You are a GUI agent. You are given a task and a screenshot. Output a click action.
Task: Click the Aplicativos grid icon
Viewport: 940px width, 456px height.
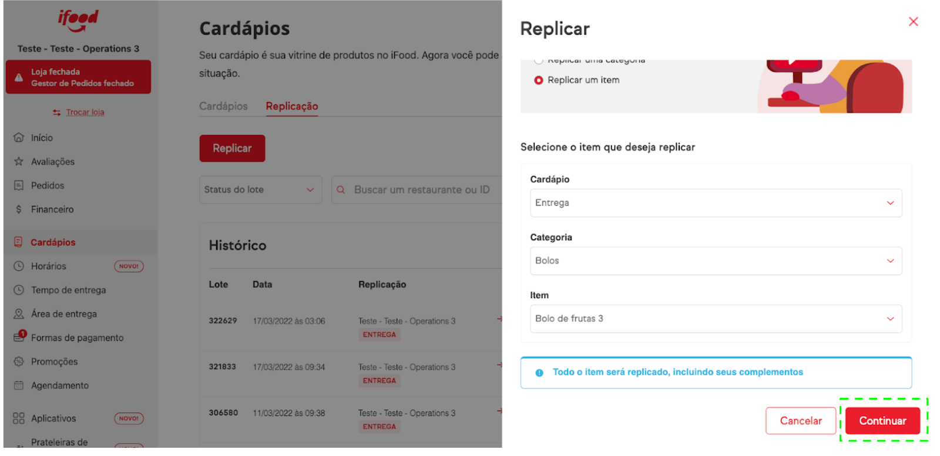pyautogui.click(x=19, y=418)
